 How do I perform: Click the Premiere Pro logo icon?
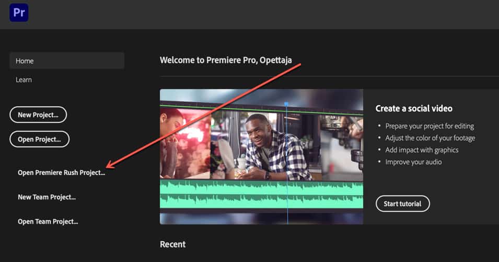(19, 13)
